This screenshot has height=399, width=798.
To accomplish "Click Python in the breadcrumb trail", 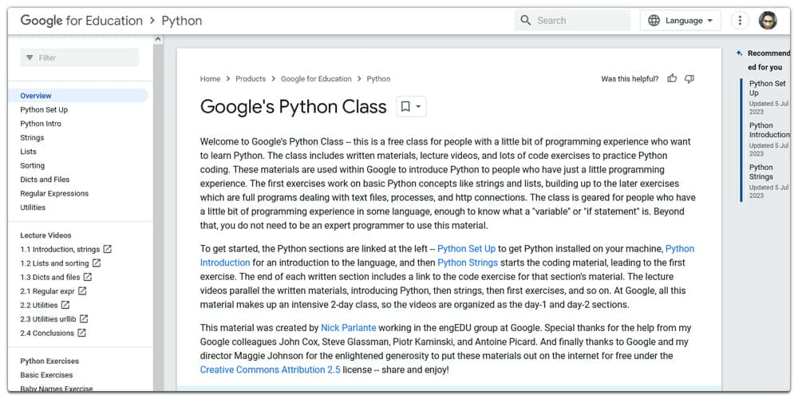I will 378,79.
